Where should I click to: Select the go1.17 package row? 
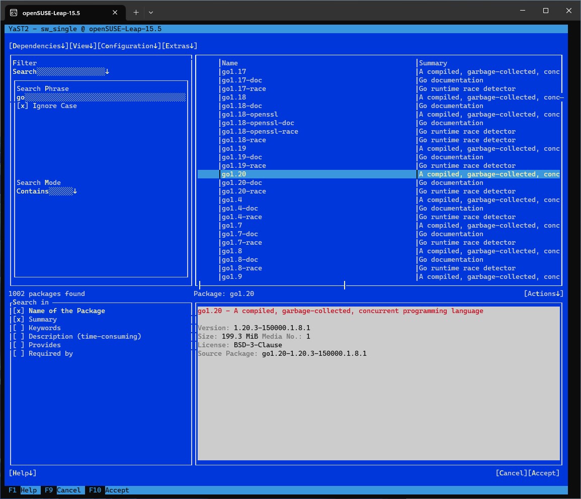379,72
